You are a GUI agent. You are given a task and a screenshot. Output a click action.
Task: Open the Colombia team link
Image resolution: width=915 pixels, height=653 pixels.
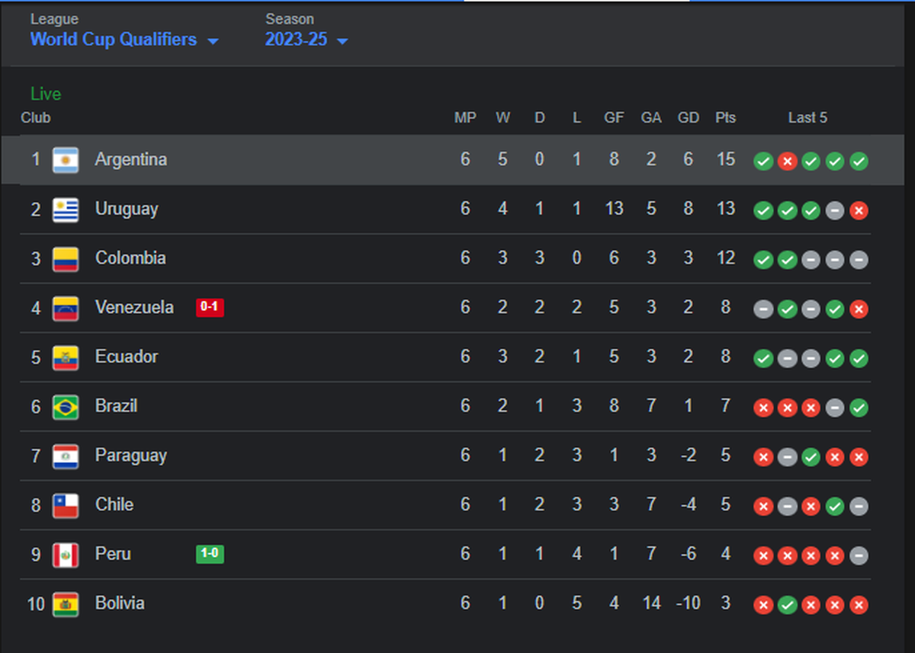[130, 258]
